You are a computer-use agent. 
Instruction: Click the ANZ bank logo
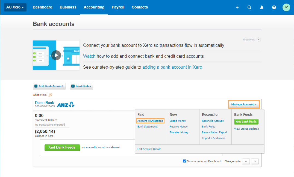[66, 105]
